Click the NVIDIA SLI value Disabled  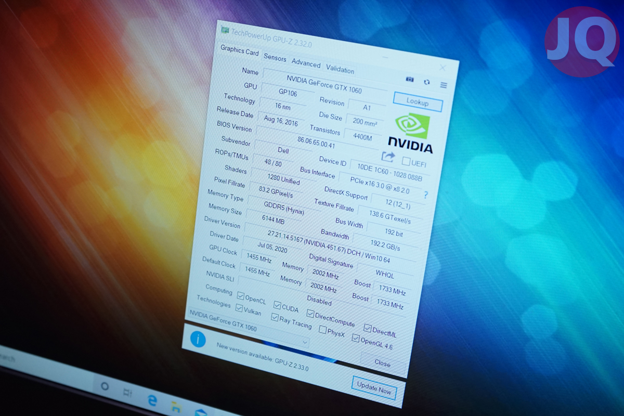(x=319, y=300)
